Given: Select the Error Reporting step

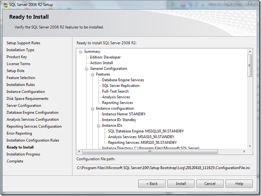Looking at the screenshot, I should pos(19,134).
